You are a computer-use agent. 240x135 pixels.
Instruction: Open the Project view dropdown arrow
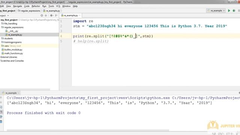click(8, 16)
